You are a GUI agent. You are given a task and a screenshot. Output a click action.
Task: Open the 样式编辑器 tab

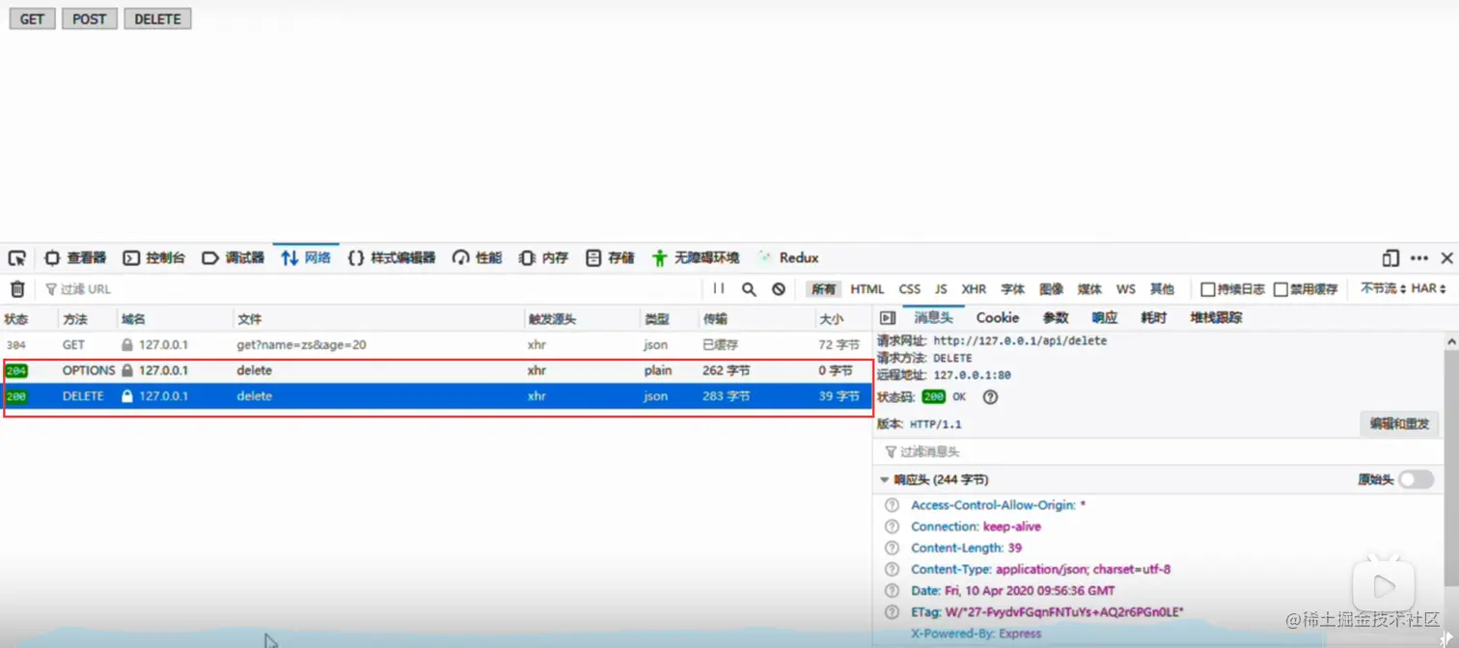click(392, 258)
